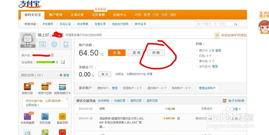This screenshot has width=269, height=135.
Task: Click the Alipay logo
Action: pos(30,4)
